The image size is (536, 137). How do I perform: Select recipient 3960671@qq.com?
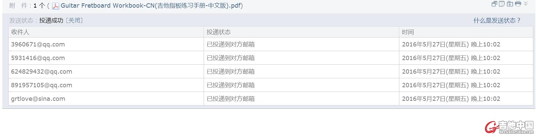(38, 44)
